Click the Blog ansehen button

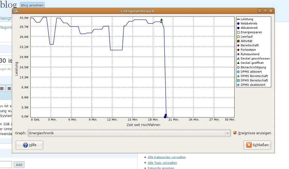coord(32,5)
